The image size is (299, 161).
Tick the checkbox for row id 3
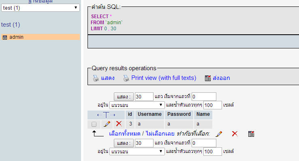click(94, 124)
